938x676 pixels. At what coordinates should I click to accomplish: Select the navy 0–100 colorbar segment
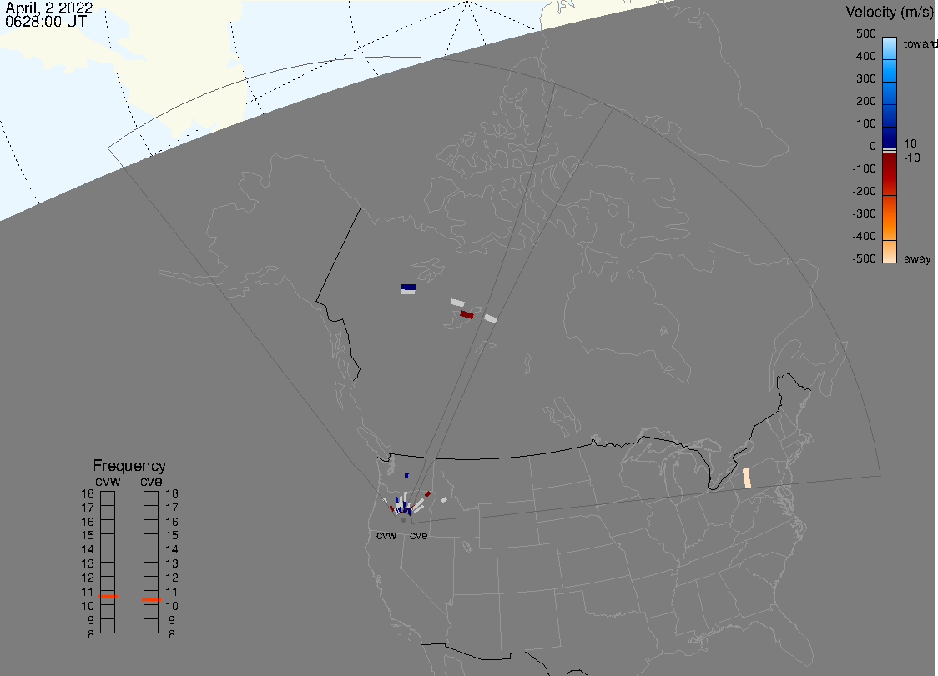pos(890,136)
